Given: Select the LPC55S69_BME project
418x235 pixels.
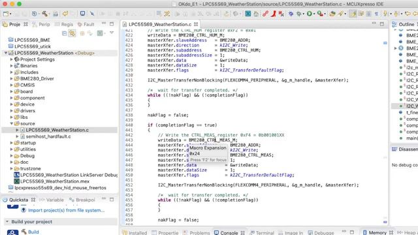Looking at the screenshot, I should pos(32,40).
